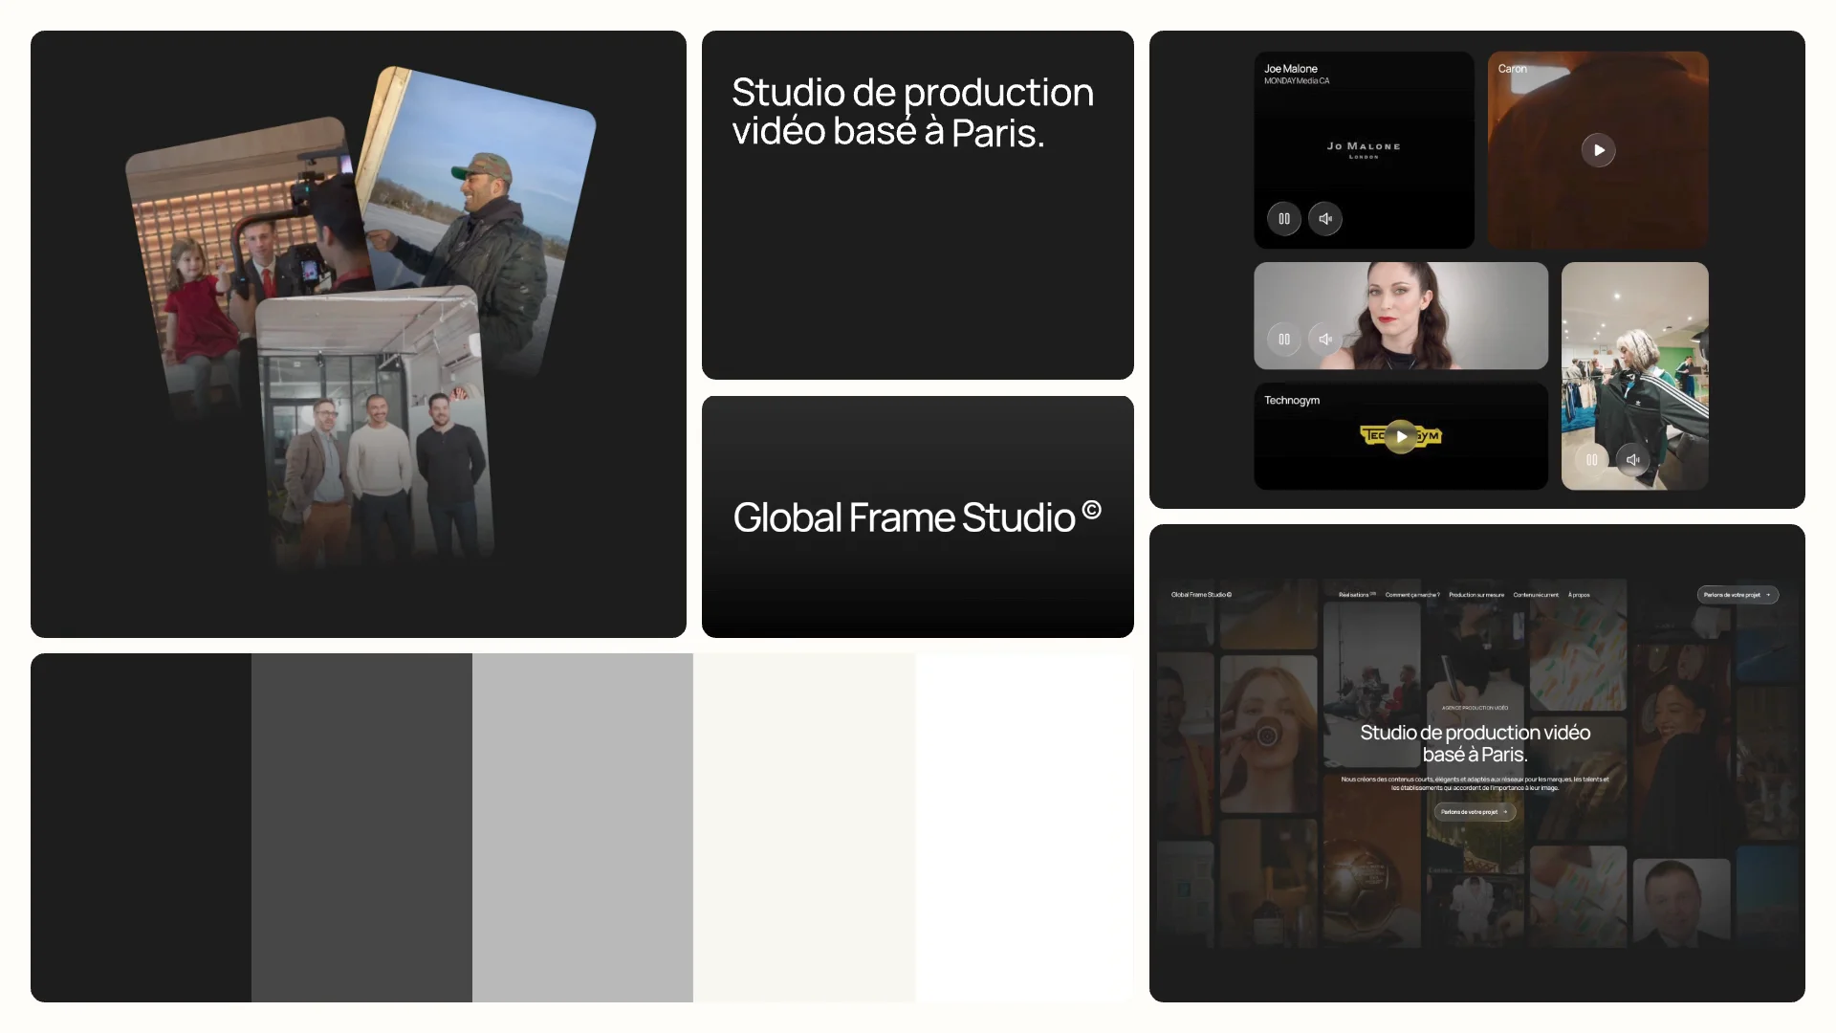This screenshot has height=1033, width=1836.
Task: Click 'Parlons de votre projet' below hero text
Action: (x=1475, y=812)
